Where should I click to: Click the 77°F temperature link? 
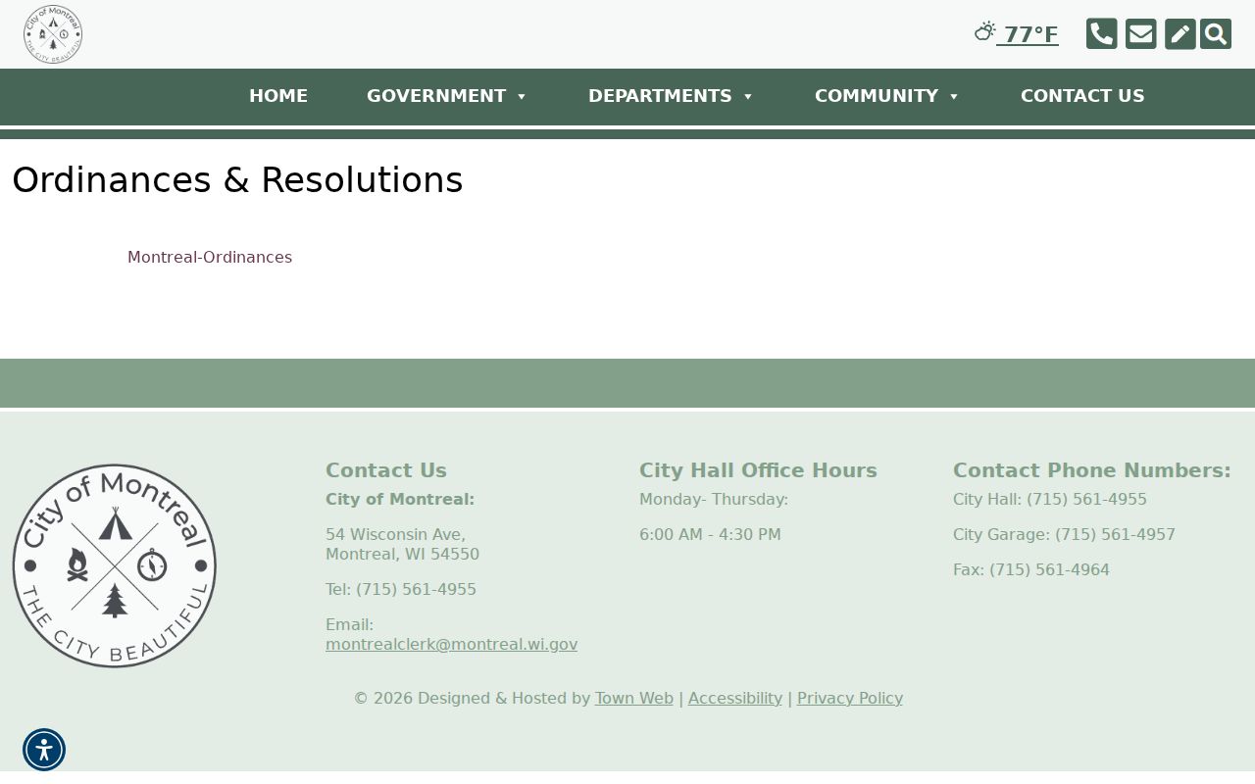click(1031, 34)
